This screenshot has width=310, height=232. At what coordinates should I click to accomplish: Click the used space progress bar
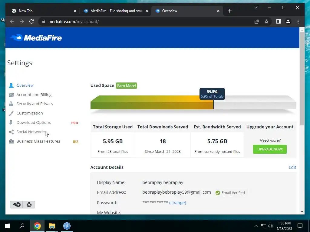click(193, 102)
